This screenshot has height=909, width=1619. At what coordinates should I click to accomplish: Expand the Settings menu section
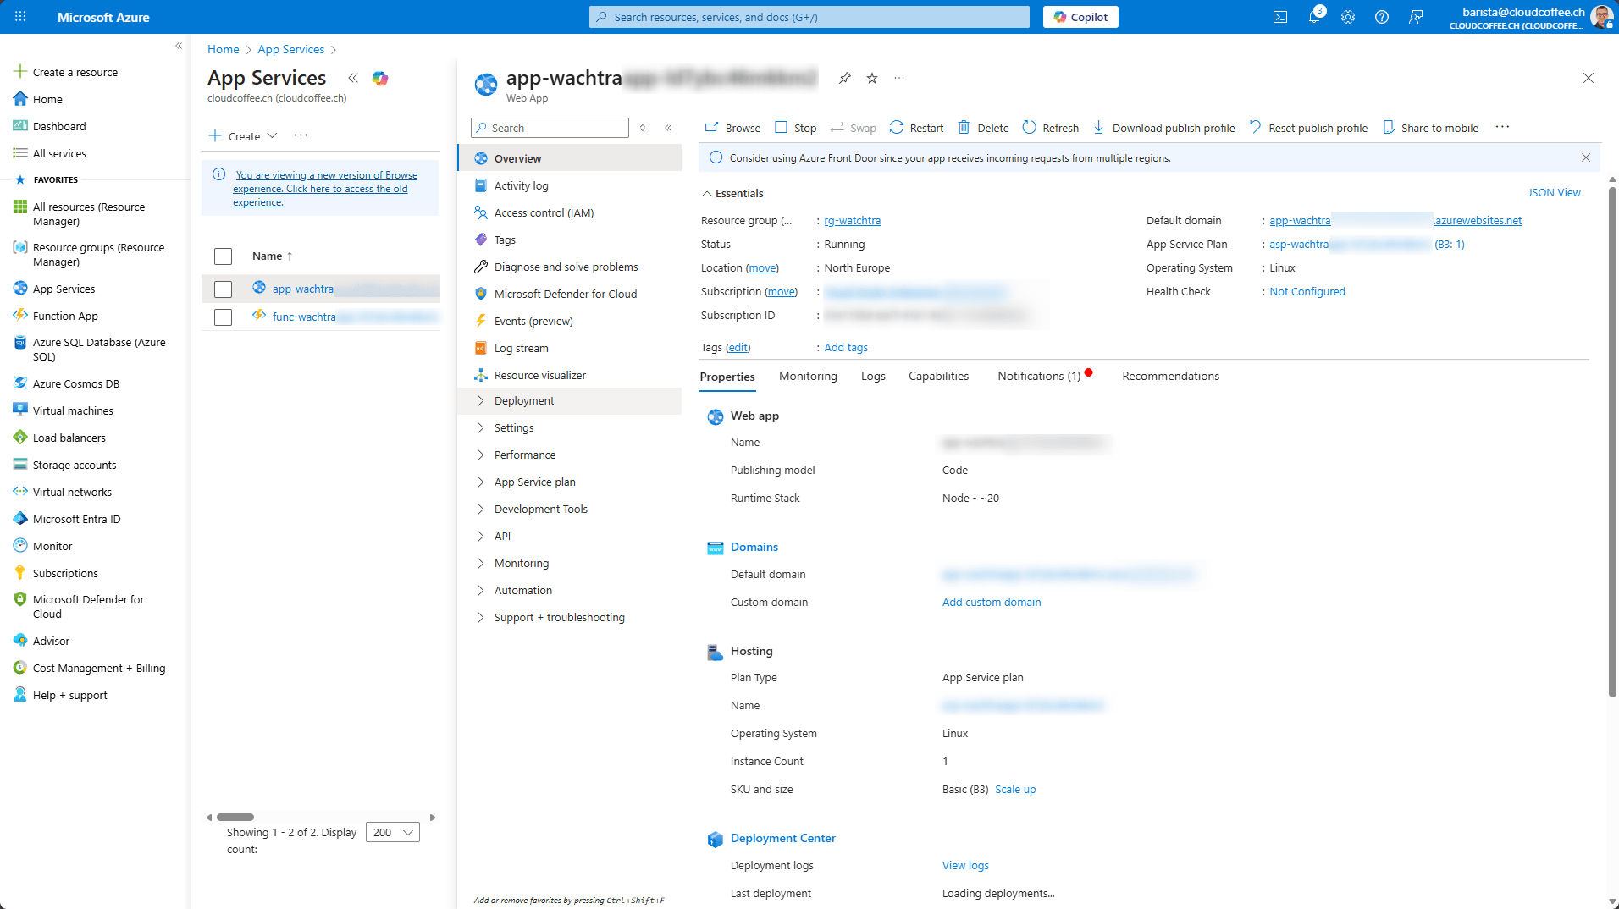click(x=514, y=428)
